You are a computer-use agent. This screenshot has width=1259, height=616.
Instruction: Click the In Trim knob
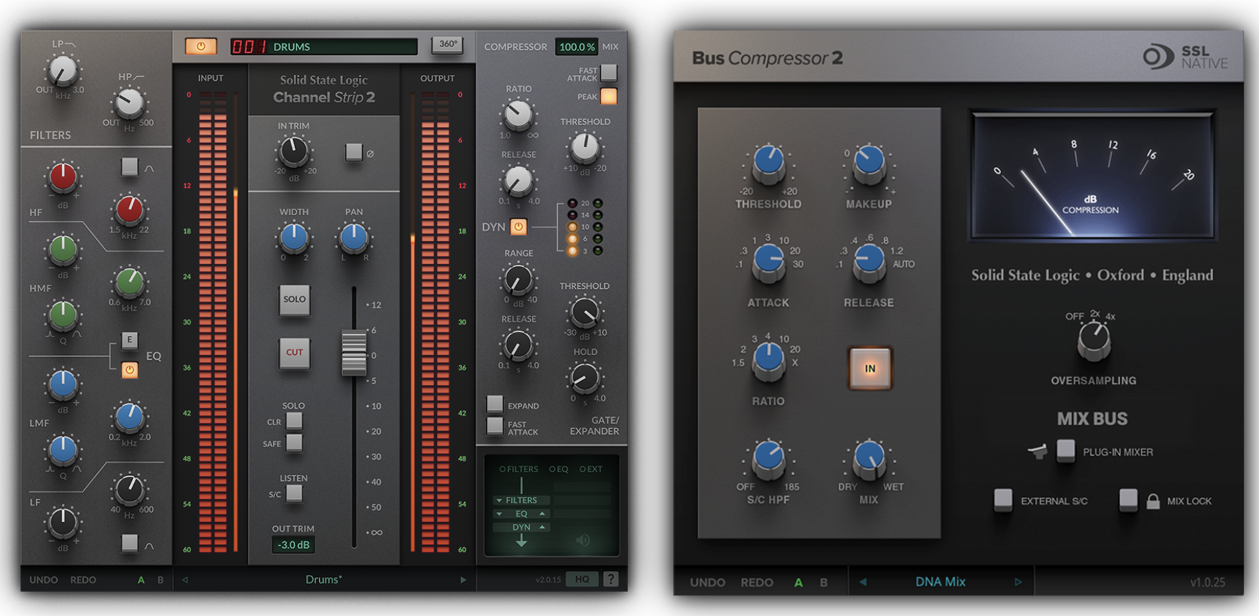[x=293, y=152]
